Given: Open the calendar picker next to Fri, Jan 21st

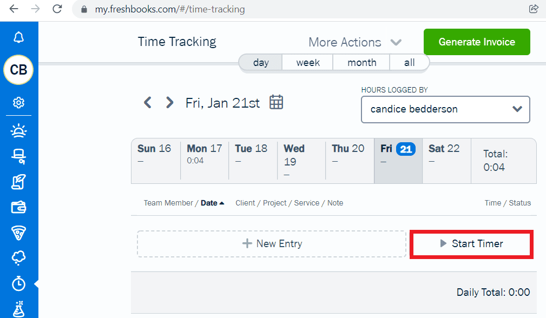Looking at the screenshot, I should click(x=276, y=102).
